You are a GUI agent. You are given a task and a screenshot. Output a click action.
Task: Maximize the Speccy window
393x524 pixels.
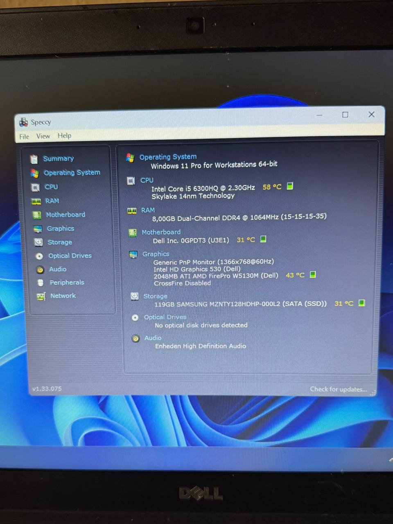345,115
